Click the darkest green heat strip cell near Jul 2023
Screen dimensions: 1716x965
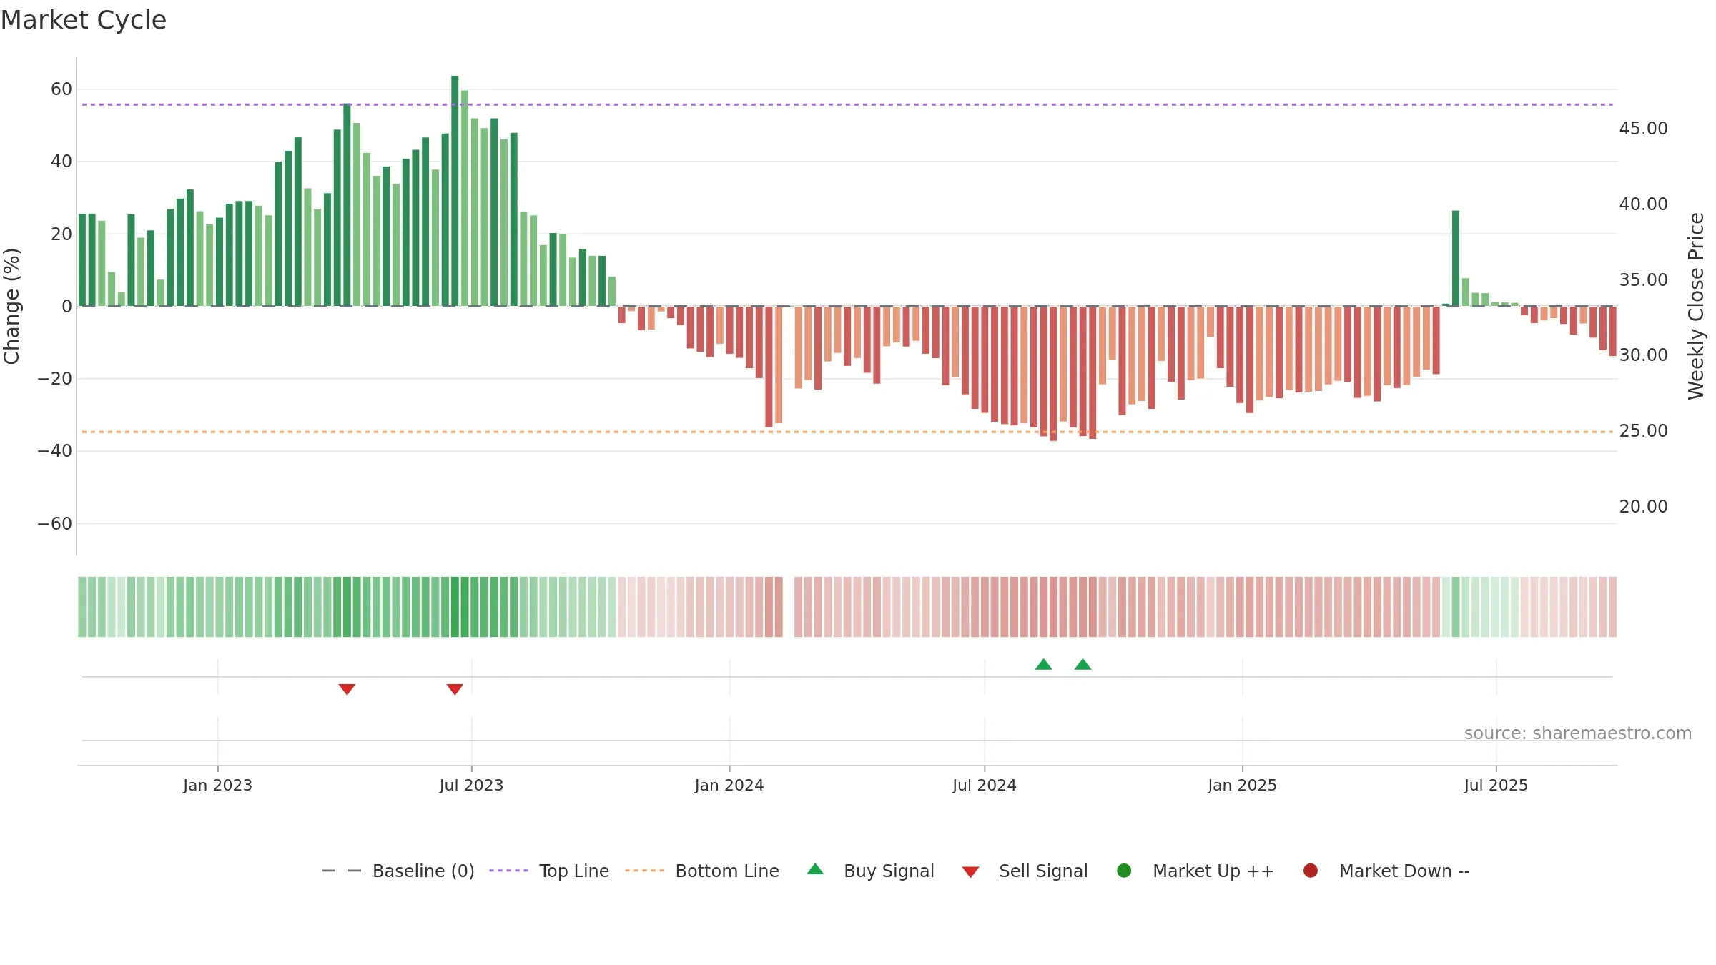(455, 607)
